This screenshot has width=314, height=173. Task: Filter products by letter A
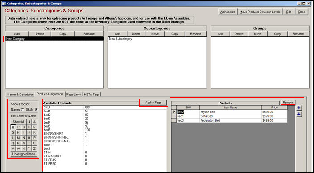coord(34,122)
